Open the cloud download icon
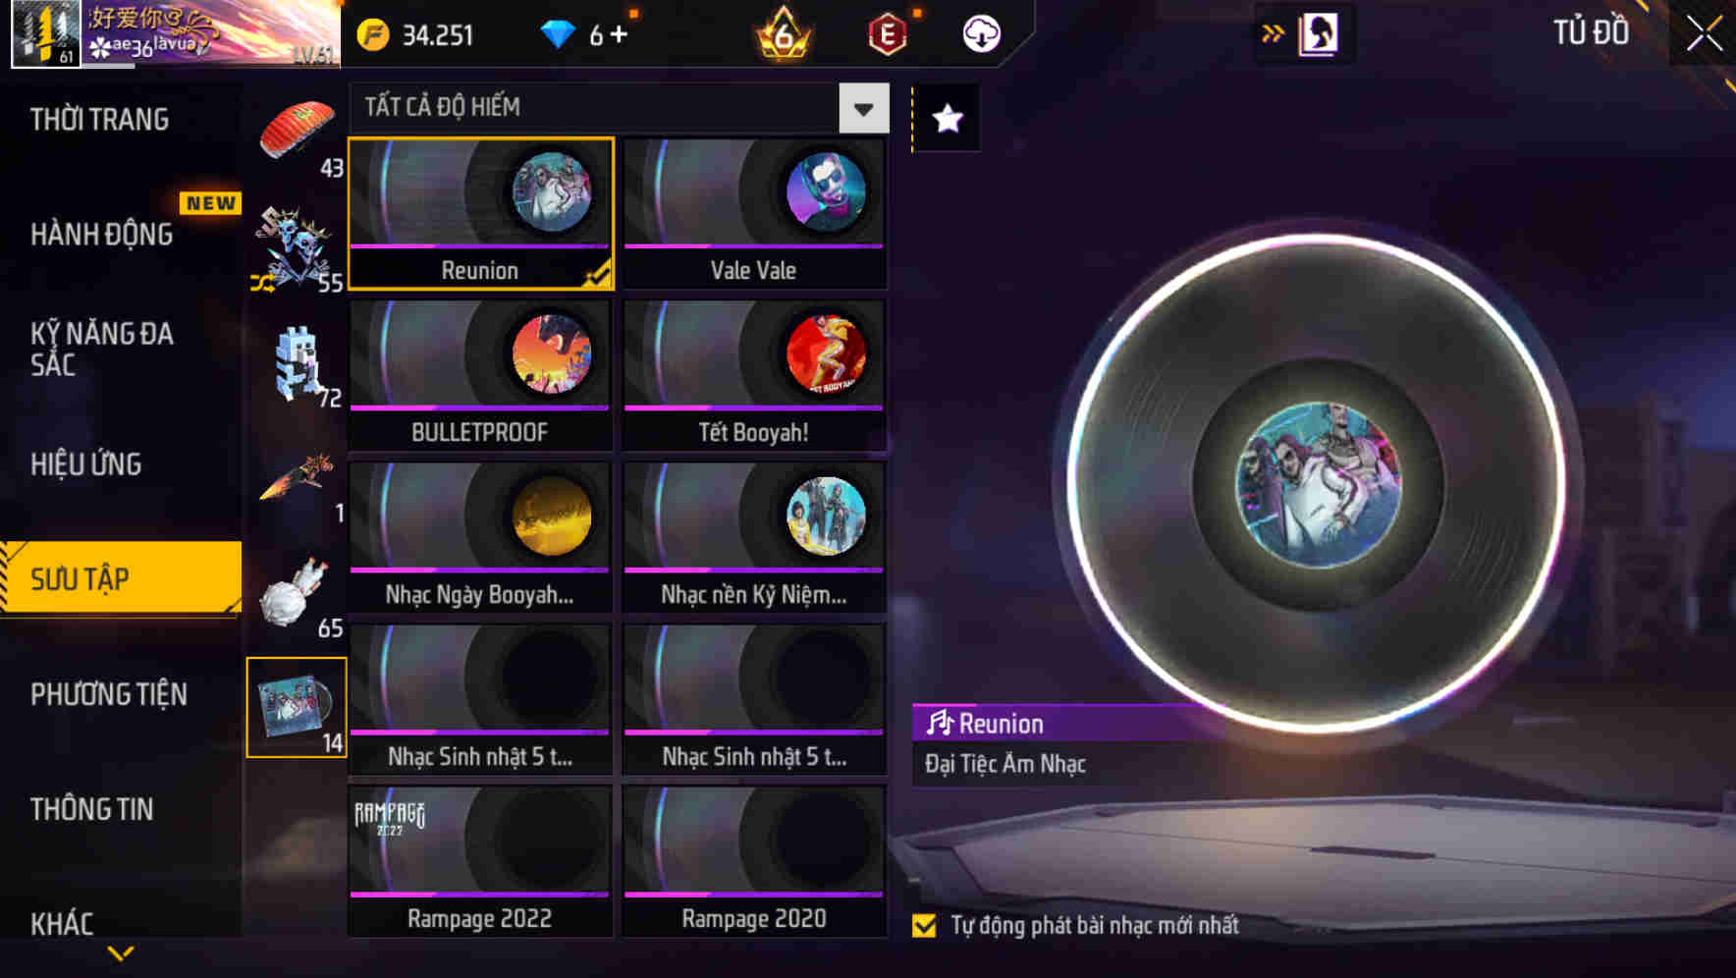 (981, 34)
